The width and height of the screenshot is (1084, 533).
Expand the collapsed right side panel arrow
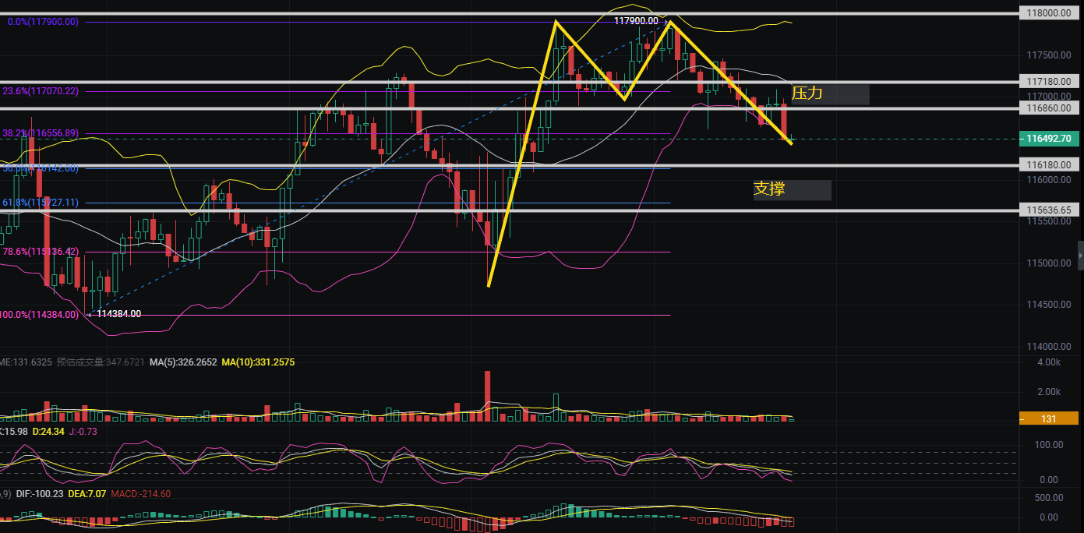point(1080,255)
